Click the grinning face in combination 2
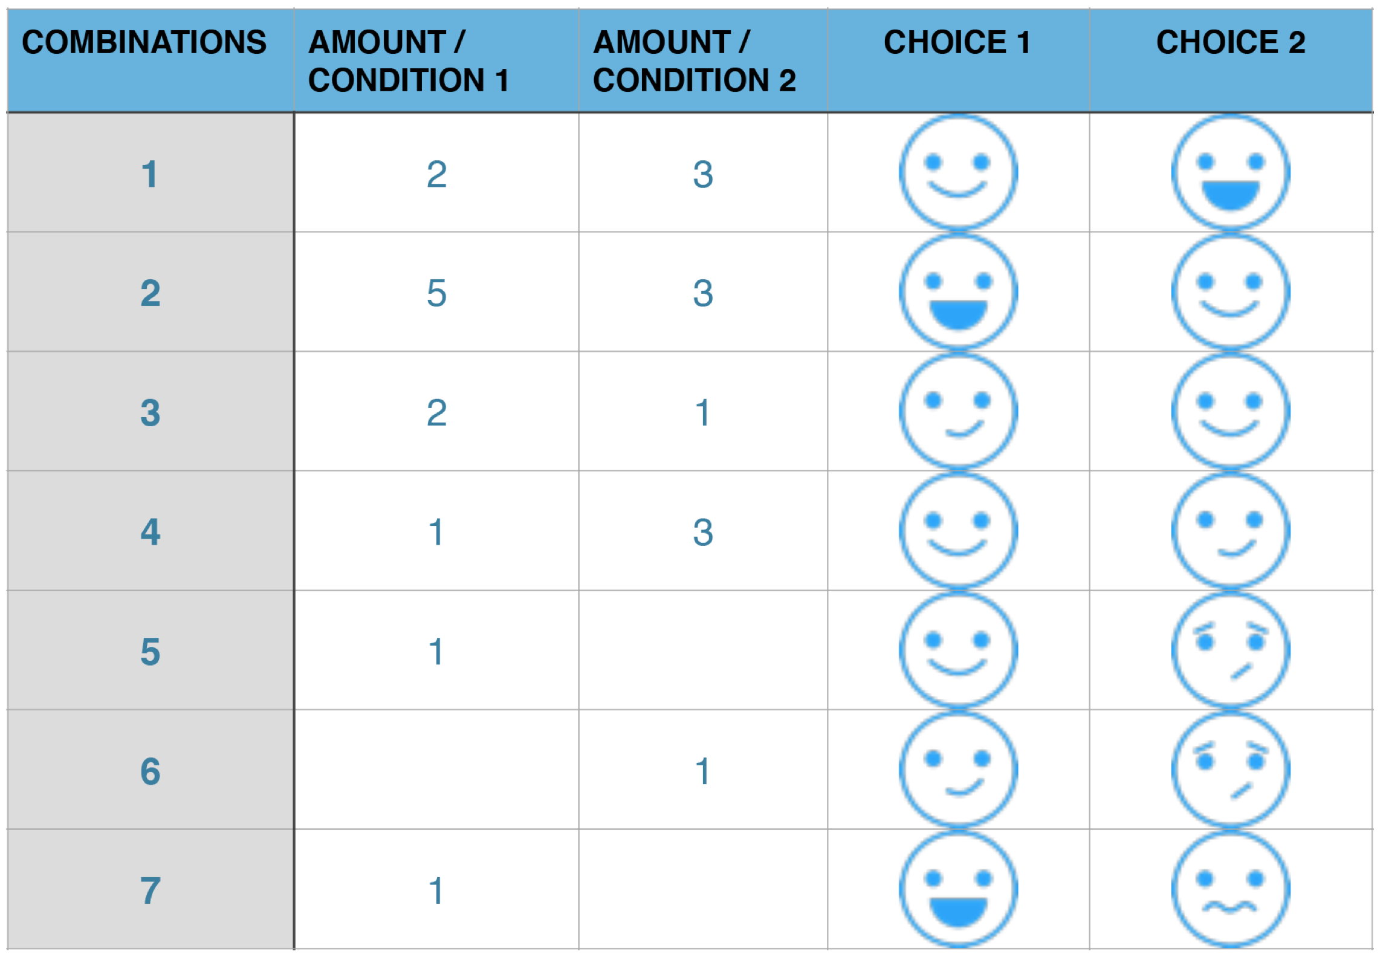The image size is (1383, 960). coord(958,292)
